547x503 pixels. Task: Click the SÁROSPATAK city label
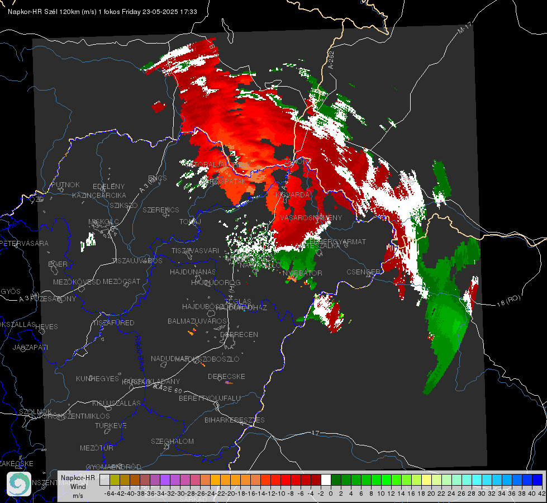pos(222,181)
